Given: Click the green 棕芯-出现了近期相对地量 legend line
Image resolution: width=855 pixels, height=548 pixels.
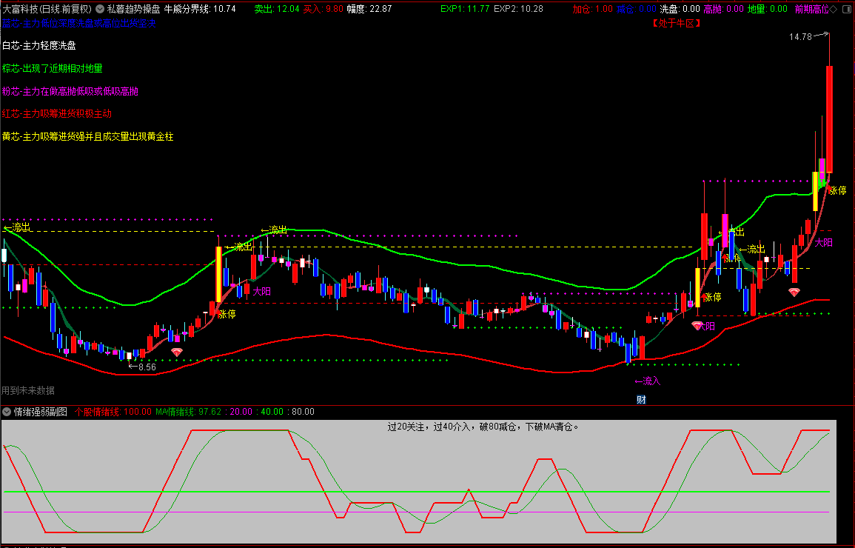Looking at the screenshot, I should pos(53,68).
